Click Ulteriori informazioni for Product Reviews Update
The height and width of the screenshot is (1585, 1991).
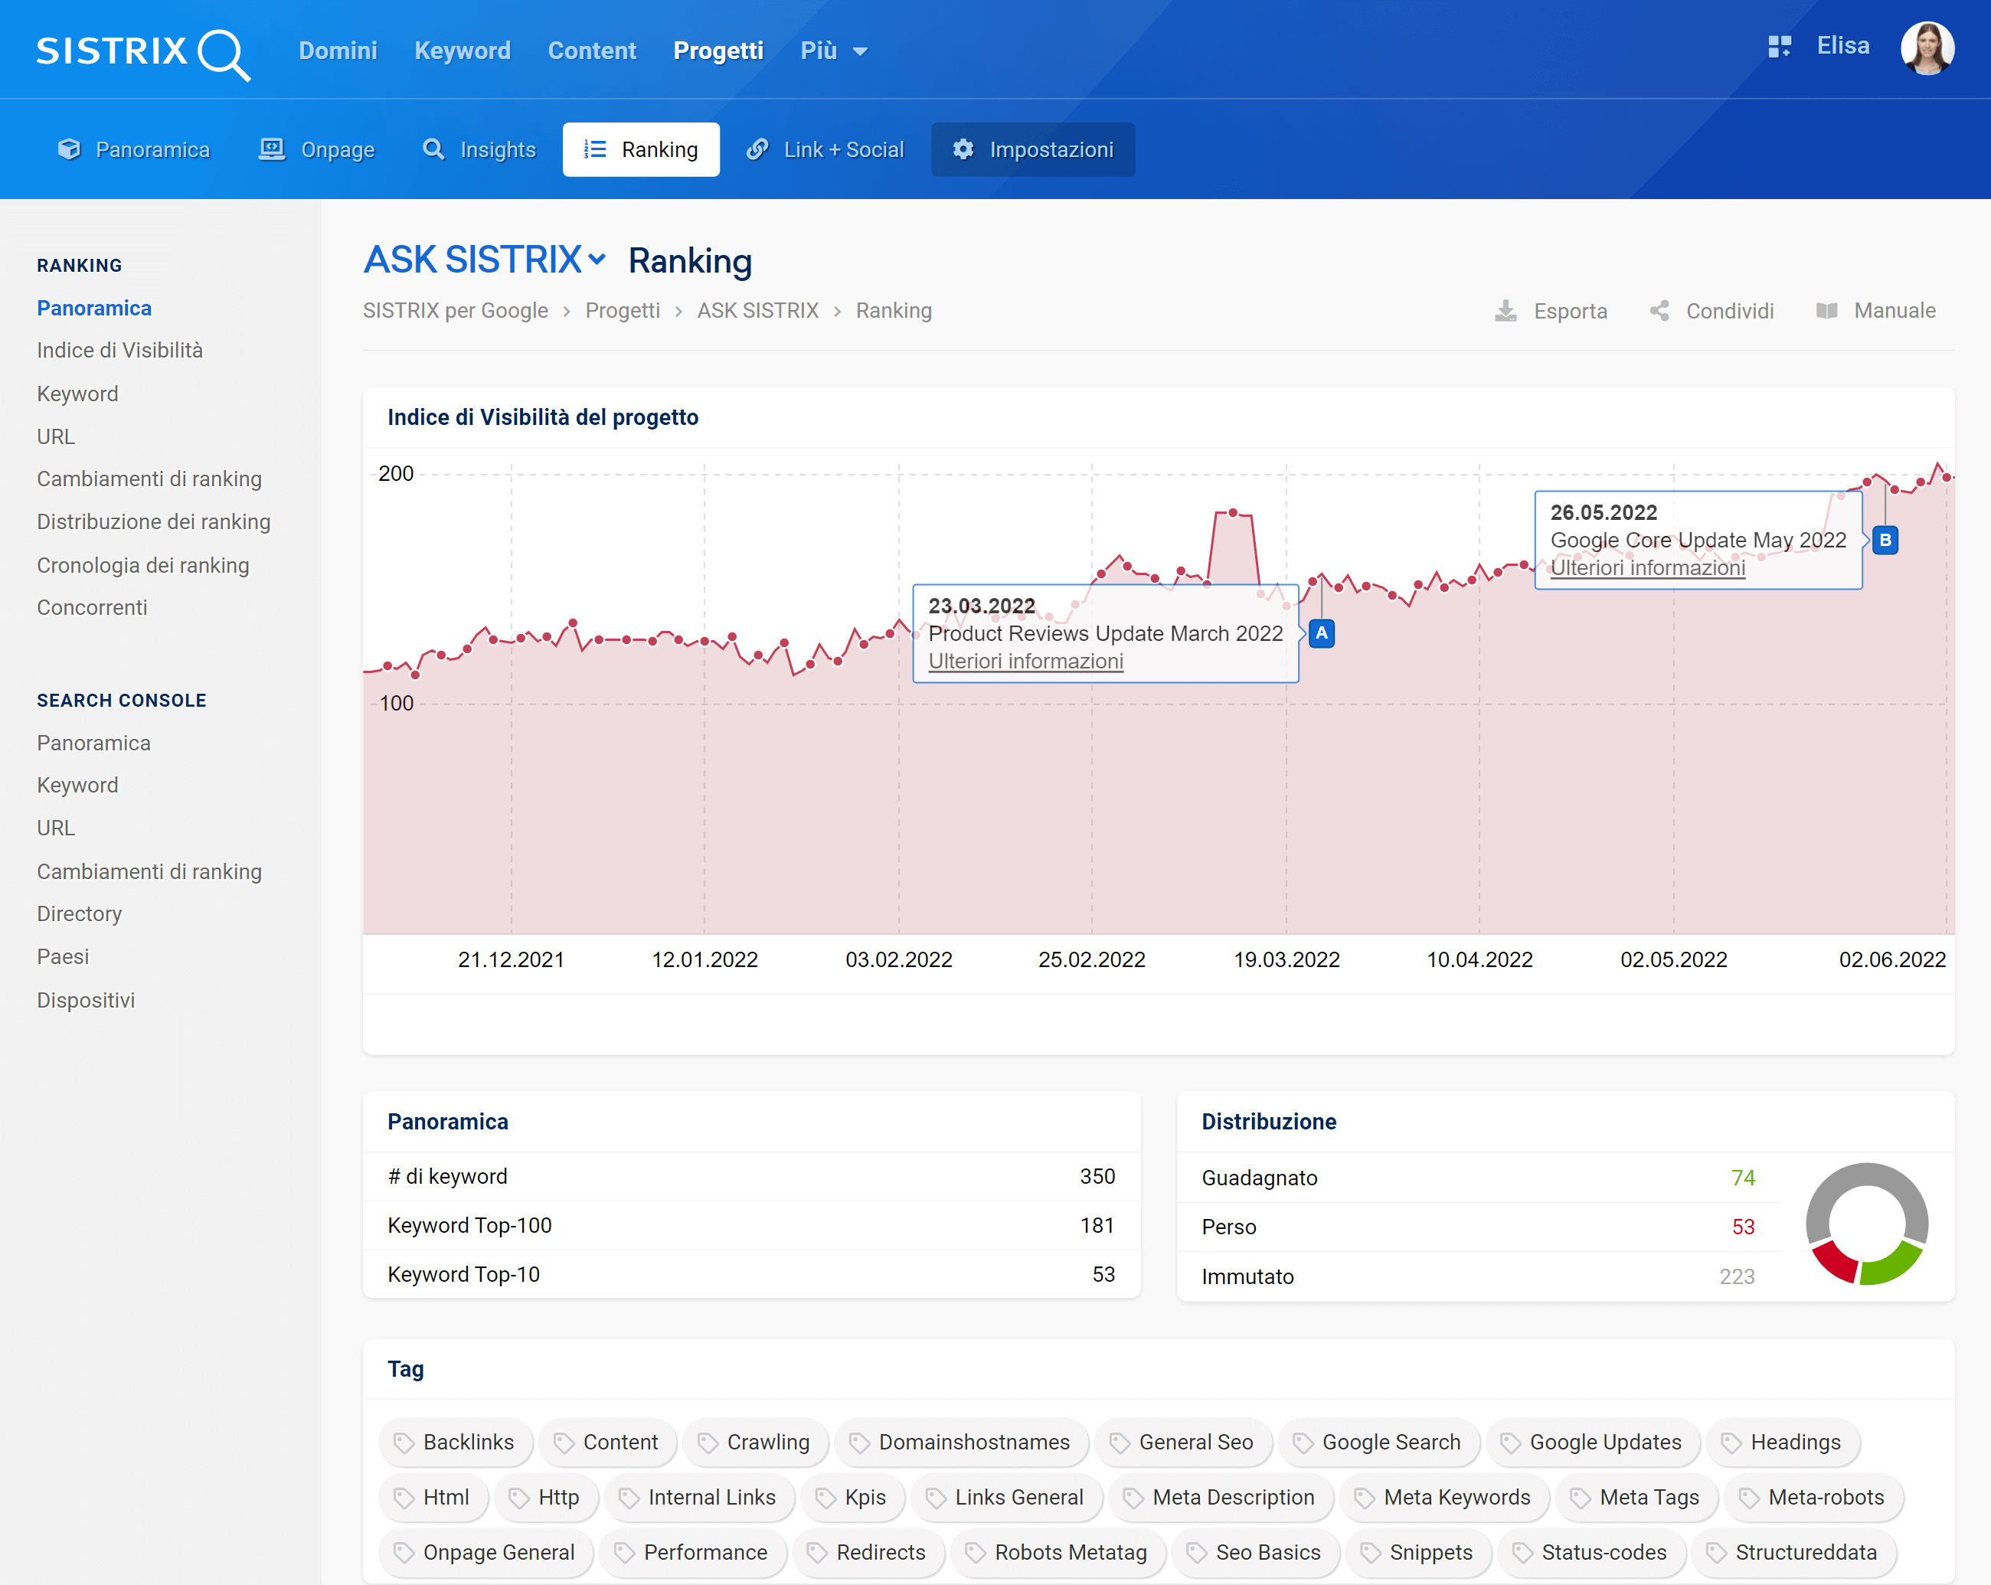(1026, 662)
